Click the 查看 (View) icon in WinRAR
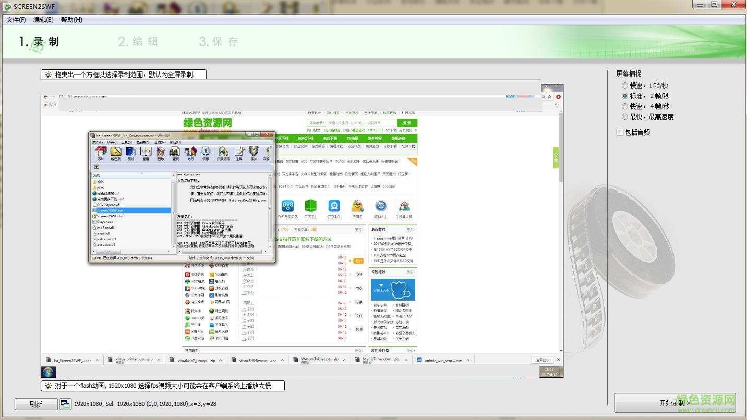Viewport: 747px width, 420px height. coord(146,152)
